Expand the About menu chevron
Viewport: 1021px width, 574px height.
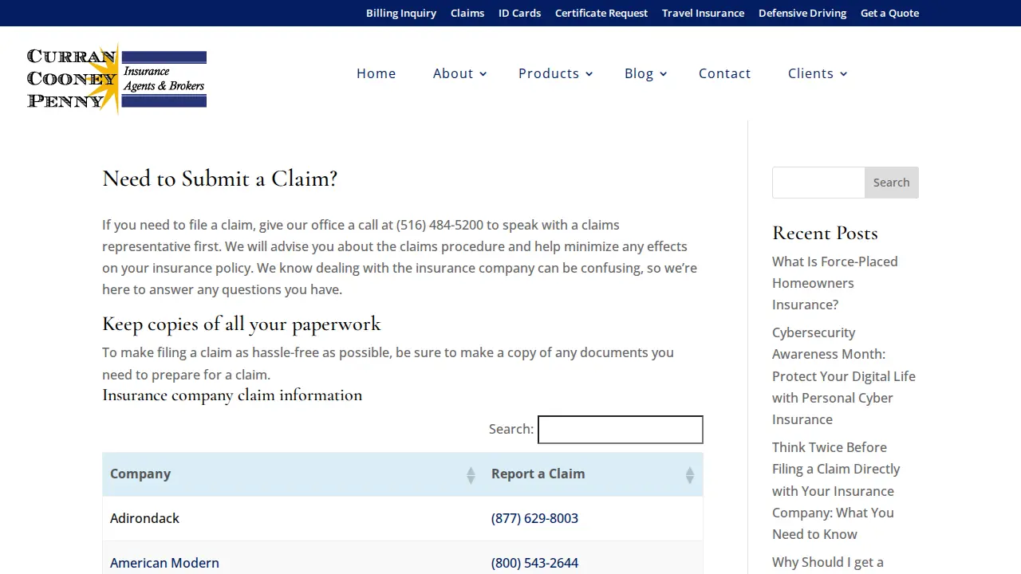483,74
